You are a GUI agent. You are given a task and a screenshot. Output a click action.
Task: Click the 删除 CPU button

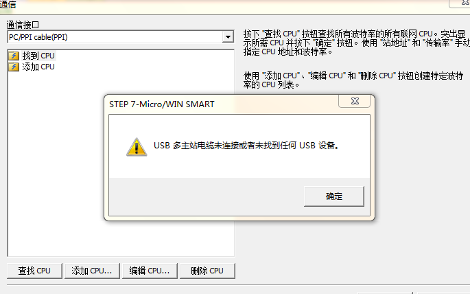[207, 271]
